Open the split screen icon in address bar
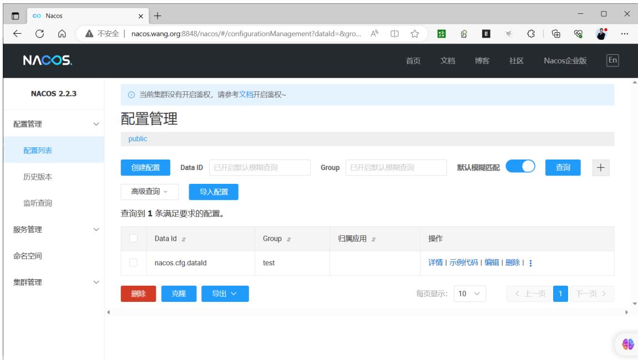 [394, 34]
